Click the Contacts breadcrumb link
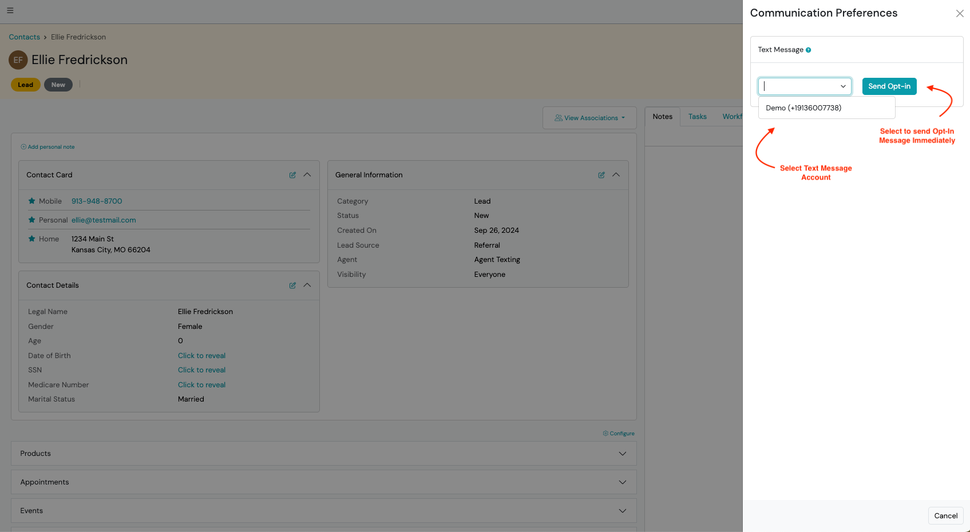Viewport: 970px width, 532px height. (x=25, y=37)
